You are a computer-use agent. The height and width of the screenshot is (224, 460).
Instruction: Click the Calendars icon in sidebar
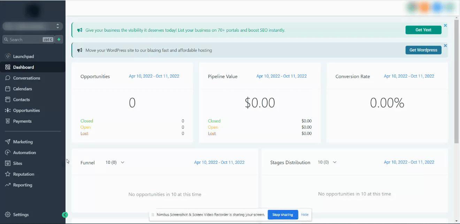(x=8, y=89)
